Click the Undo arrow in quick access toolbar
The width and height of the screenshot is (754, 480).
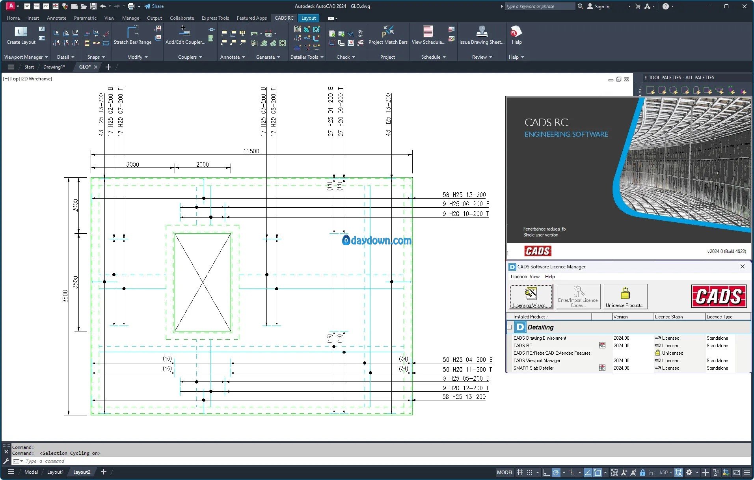pos(103,6)
